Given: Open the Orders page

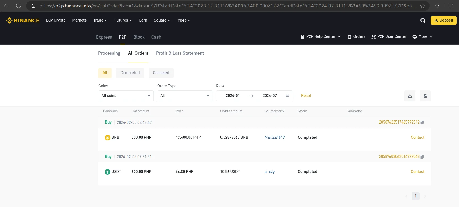Looking at the screenshot, I should (356, 36).
